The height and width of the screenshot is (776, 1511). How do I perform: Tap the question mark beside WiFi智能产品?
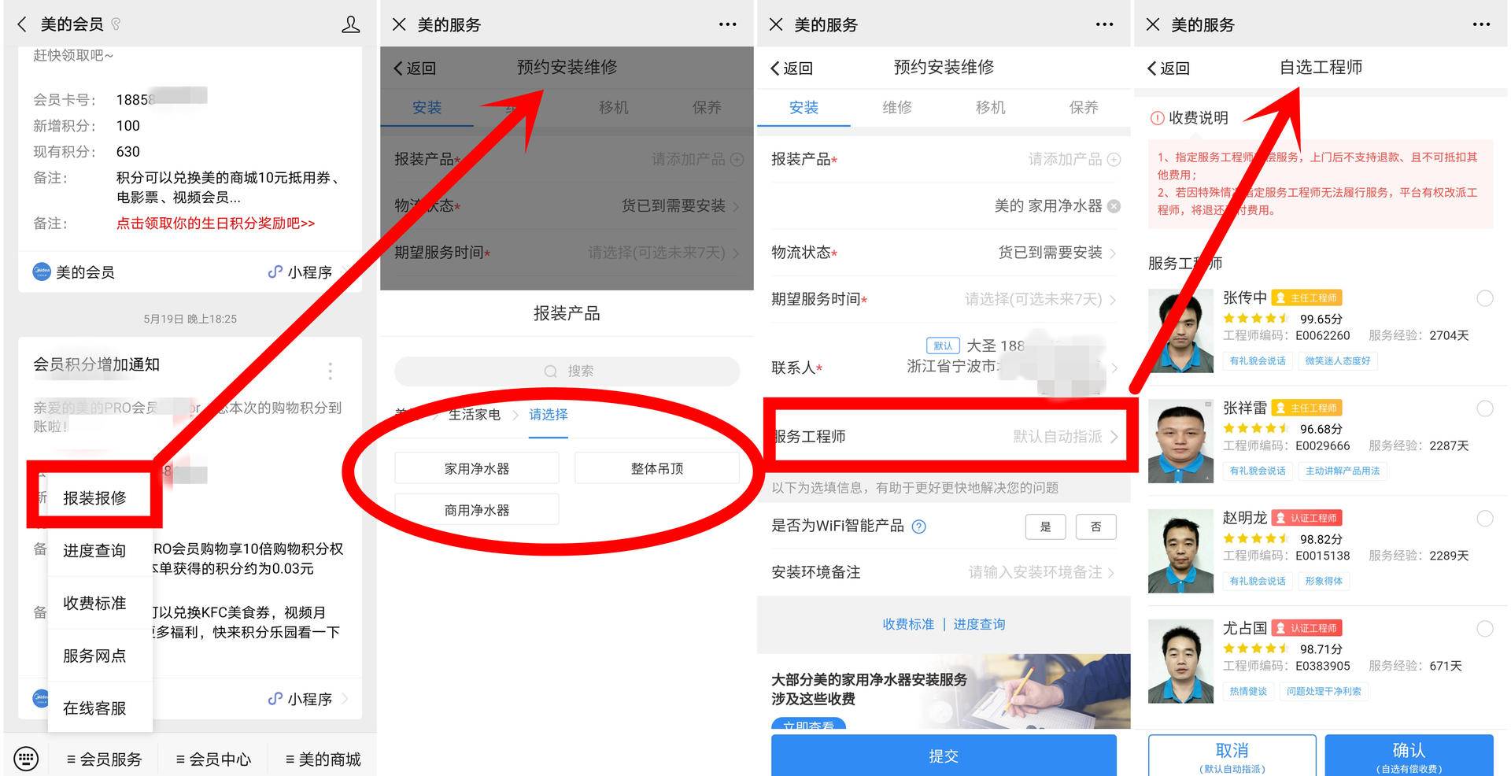pyautogui.click(x=918, y=527)
